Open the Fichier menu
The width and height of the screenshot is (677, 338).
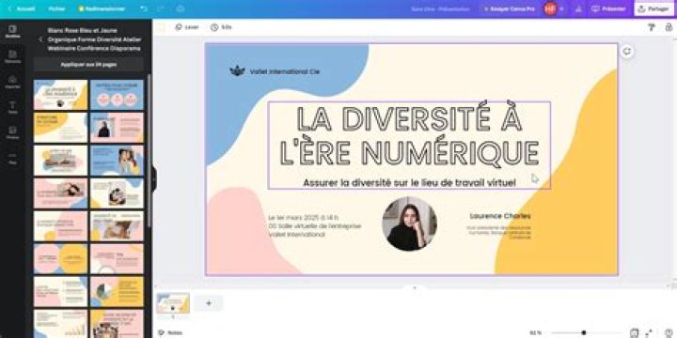pos(57,8)
